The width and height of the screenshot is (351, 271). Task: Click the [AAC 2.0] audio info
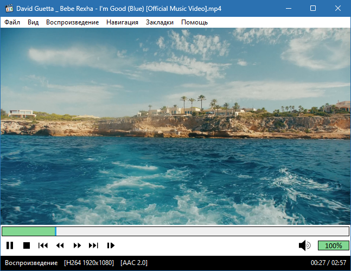click(x=134, y=263)
